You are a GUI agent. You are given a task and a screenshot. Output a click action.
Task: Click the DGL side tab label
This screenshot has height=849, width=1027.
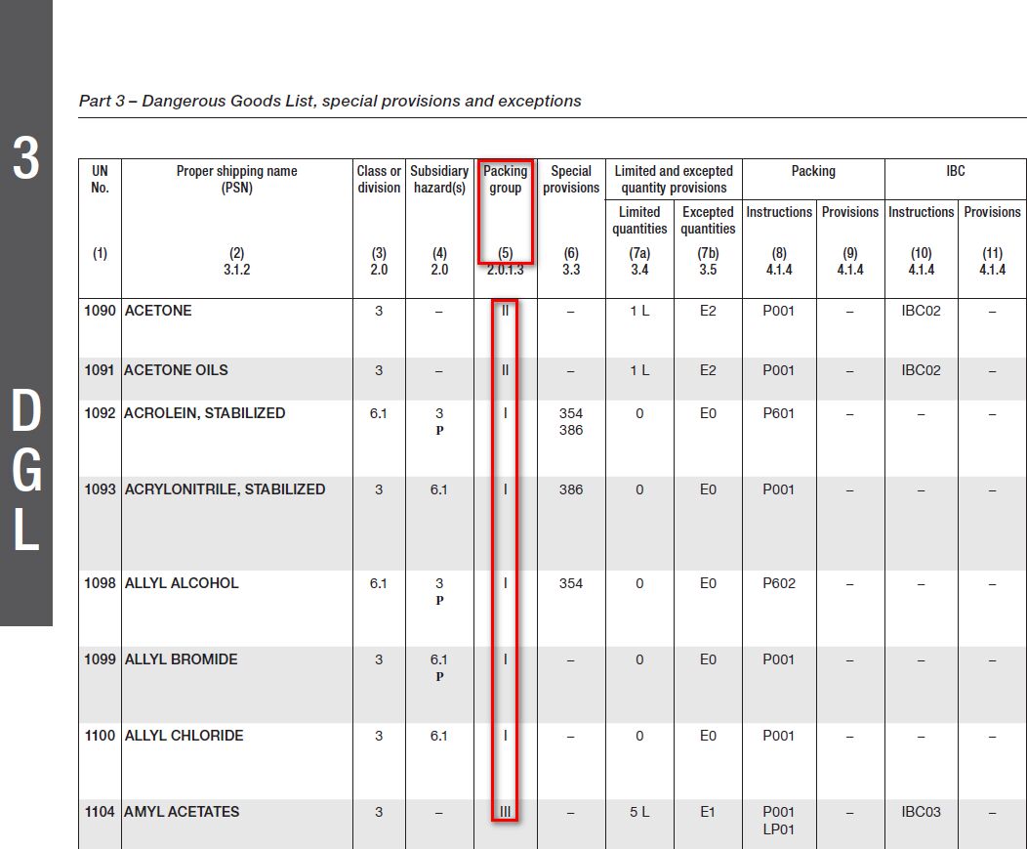click(25, 470)
